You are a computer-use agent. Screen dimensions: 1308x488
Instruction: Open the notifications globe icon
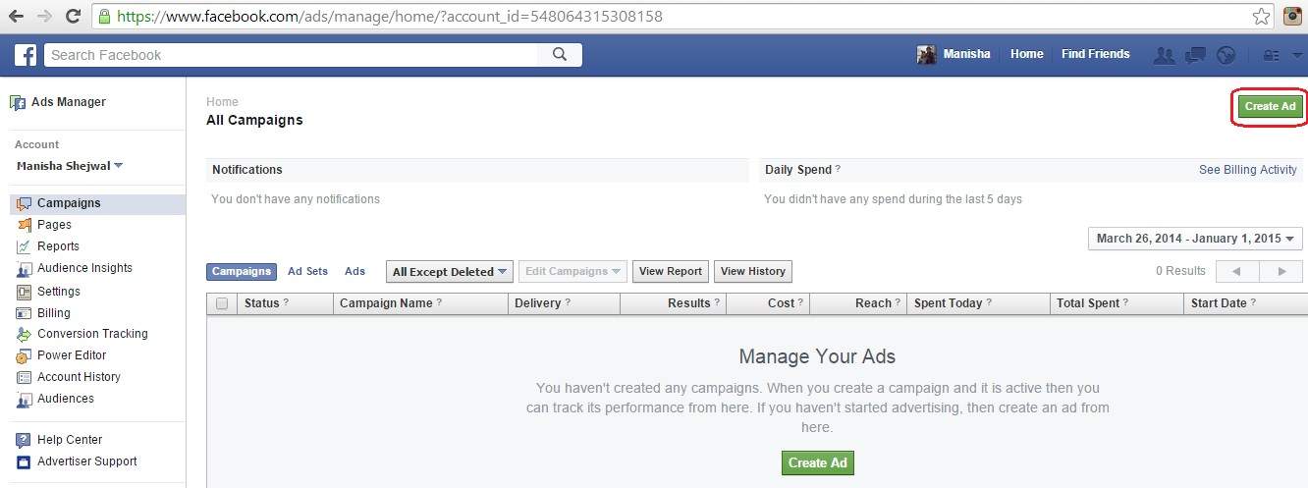pyautogui.click(x=1226, y=55)
